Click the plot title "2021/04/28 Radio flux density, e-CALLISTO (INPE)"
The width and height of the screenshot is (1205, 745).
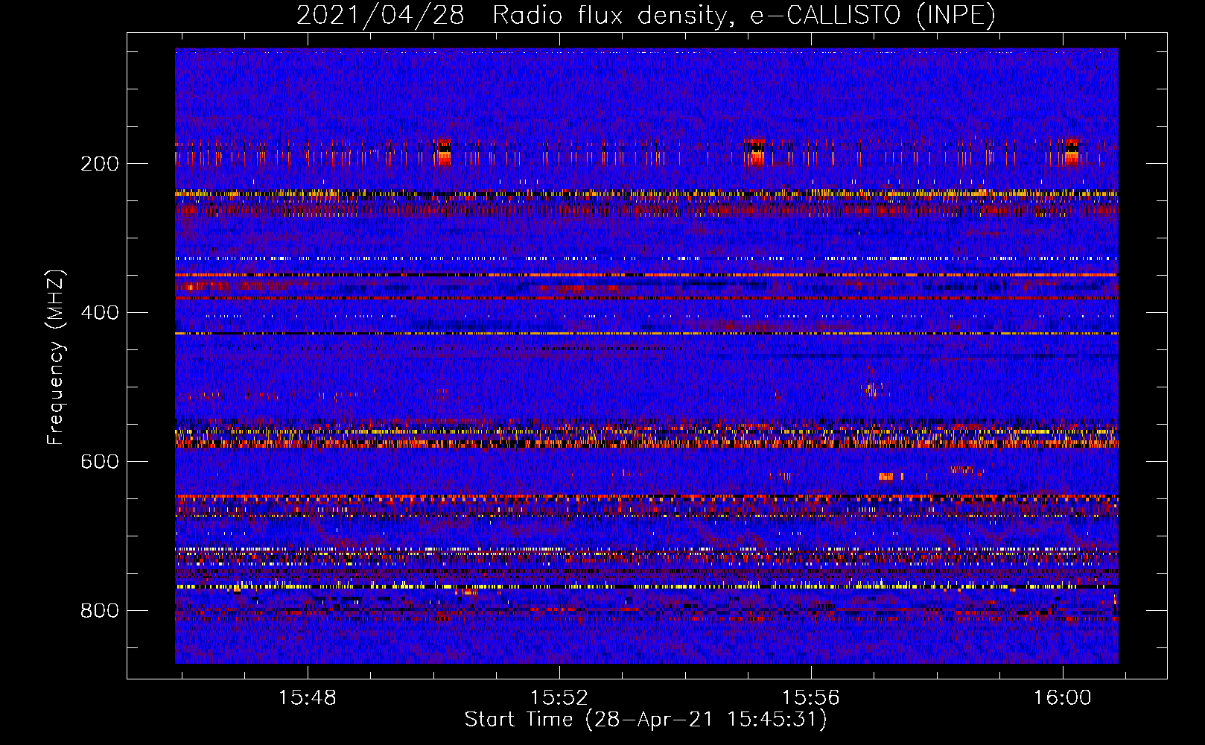[x=646, y=16]
